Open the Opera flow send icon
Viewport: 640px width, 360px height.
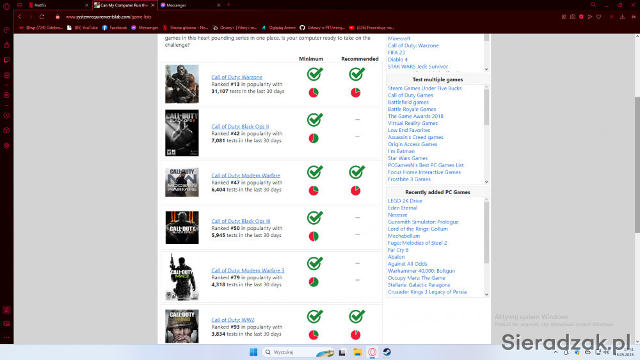click(590, 17)
